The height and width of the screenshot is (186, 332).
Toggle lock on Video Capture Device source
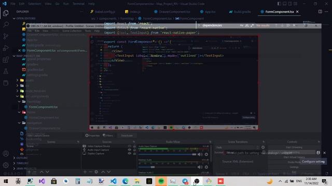point(134,146)
